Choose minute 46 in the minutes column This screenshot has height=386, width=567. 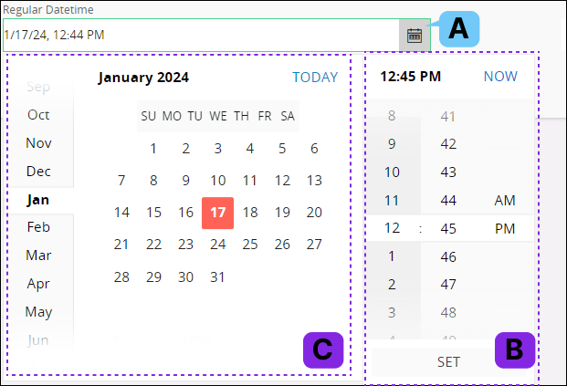point(448,256)
